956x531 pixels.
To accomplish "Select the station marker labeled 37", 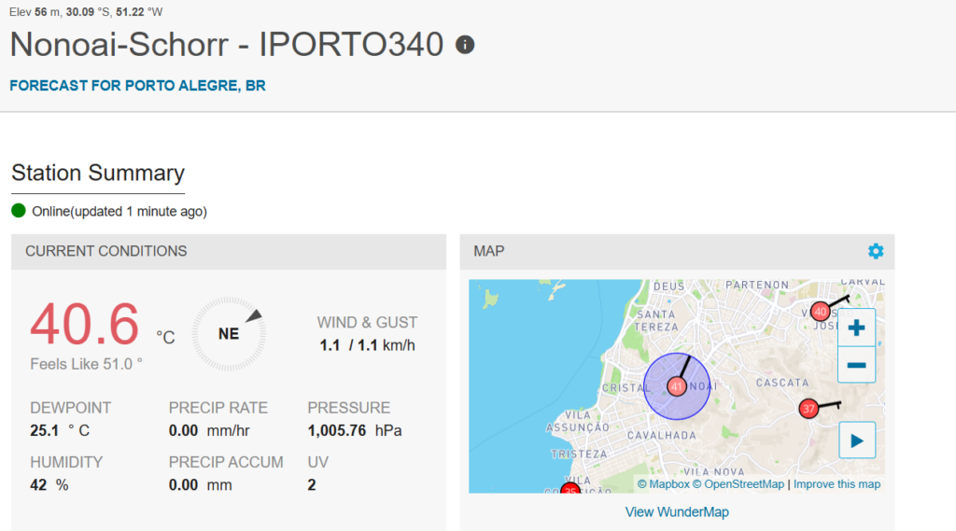I will [808, 409].
